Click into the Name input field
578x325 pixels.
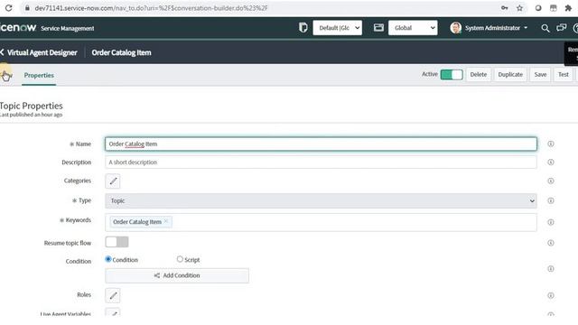click(321, 144)
